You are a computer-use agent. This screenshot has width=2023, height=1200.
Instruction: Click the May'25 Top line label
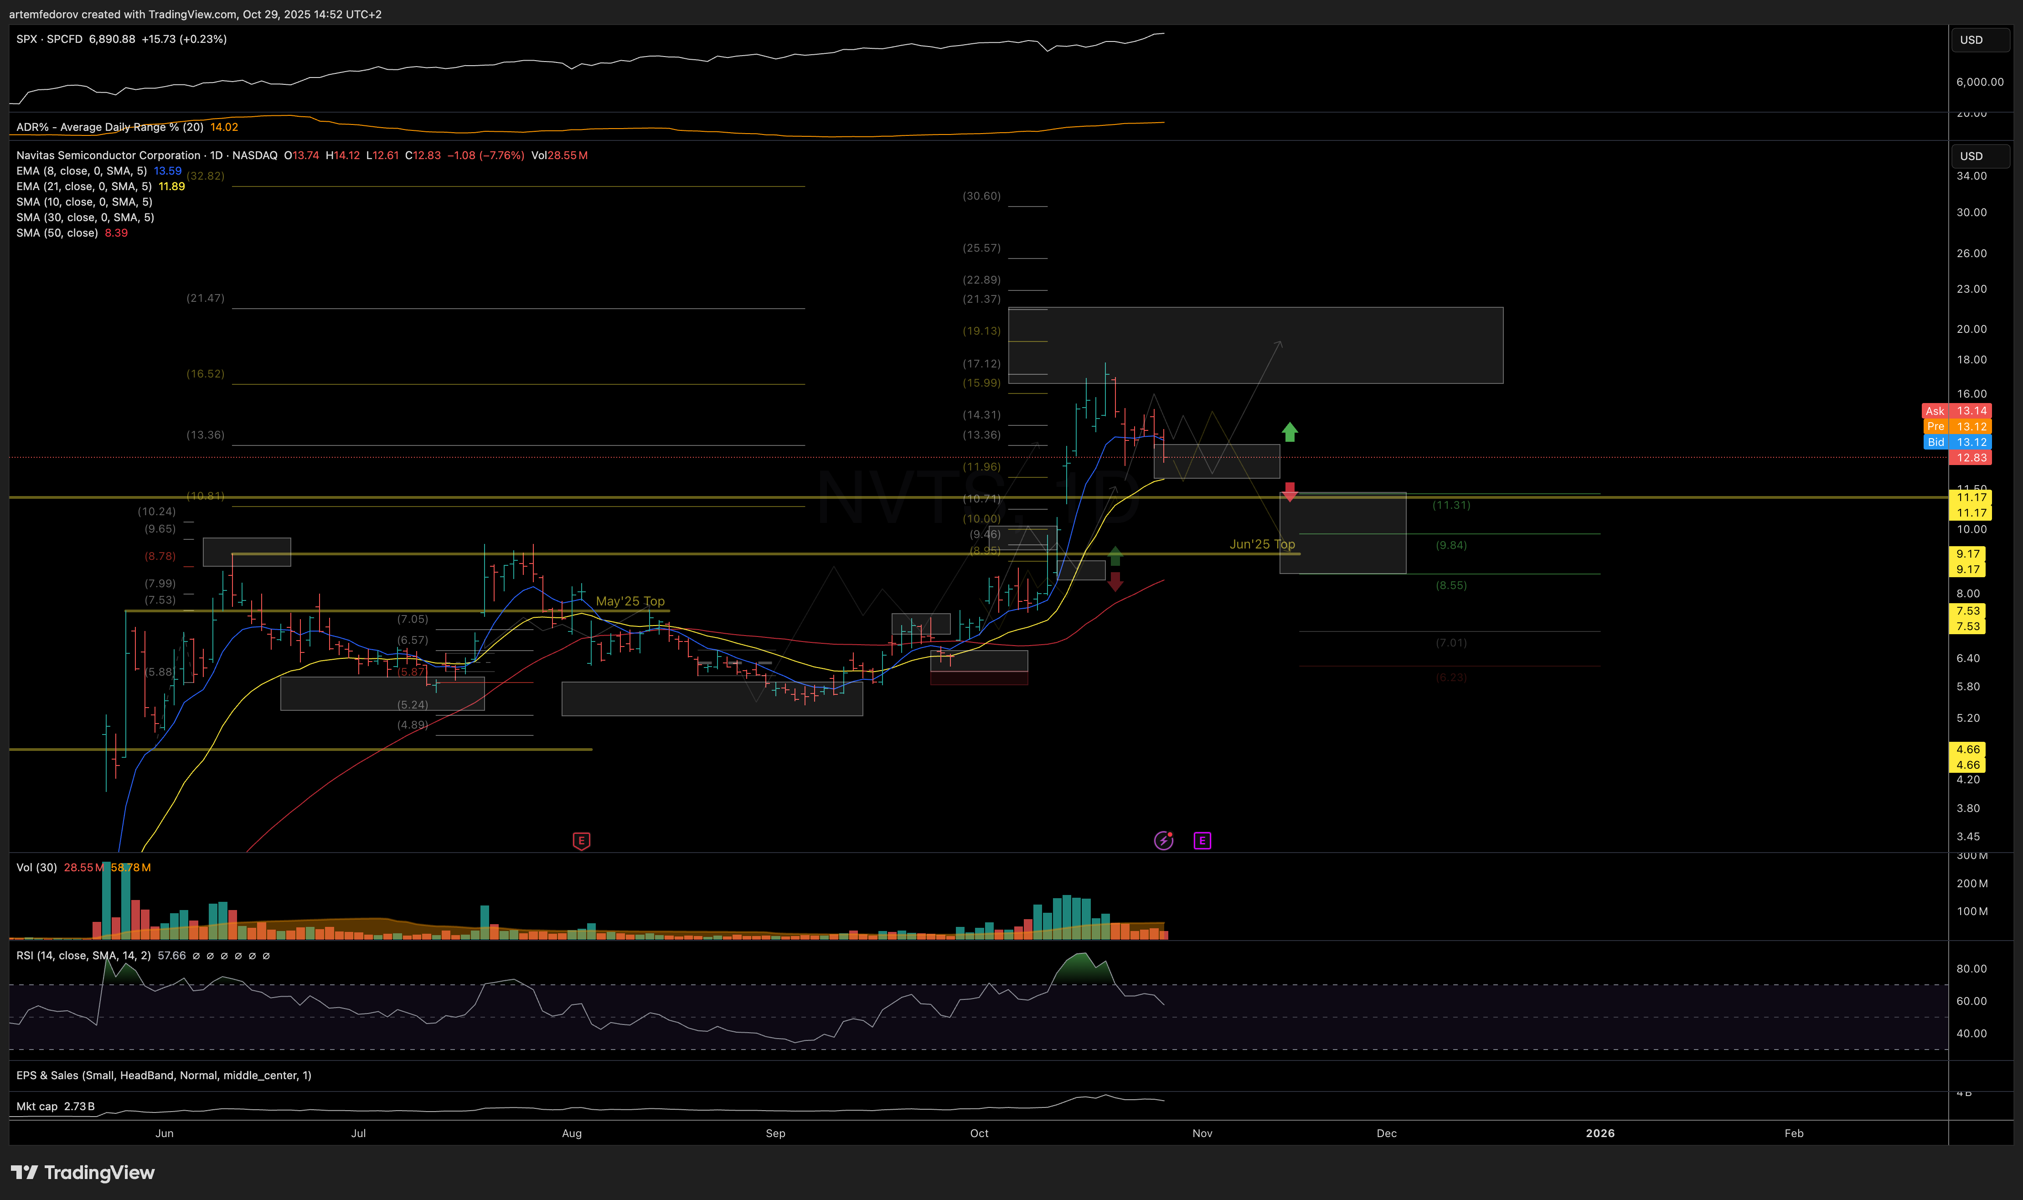pos(630,601)
